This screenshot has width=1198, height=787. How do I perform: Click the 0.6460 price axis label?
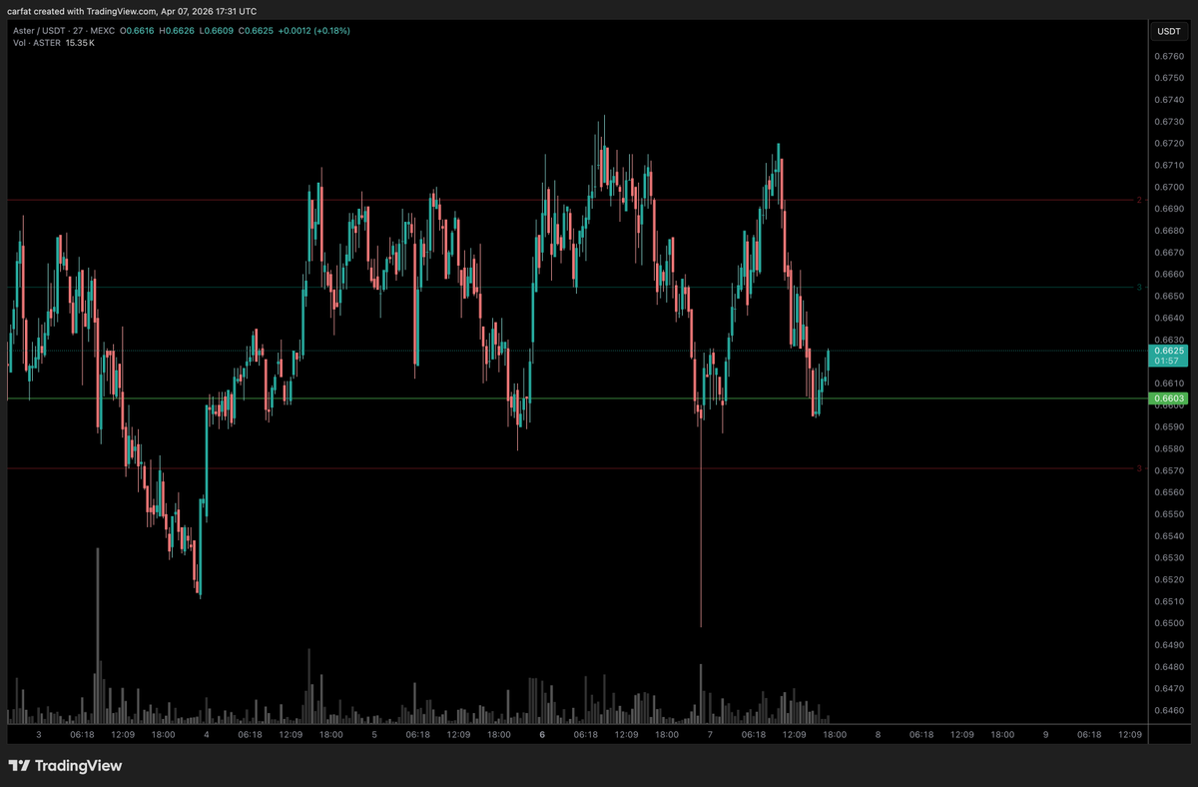click(x=1169, y=710)
